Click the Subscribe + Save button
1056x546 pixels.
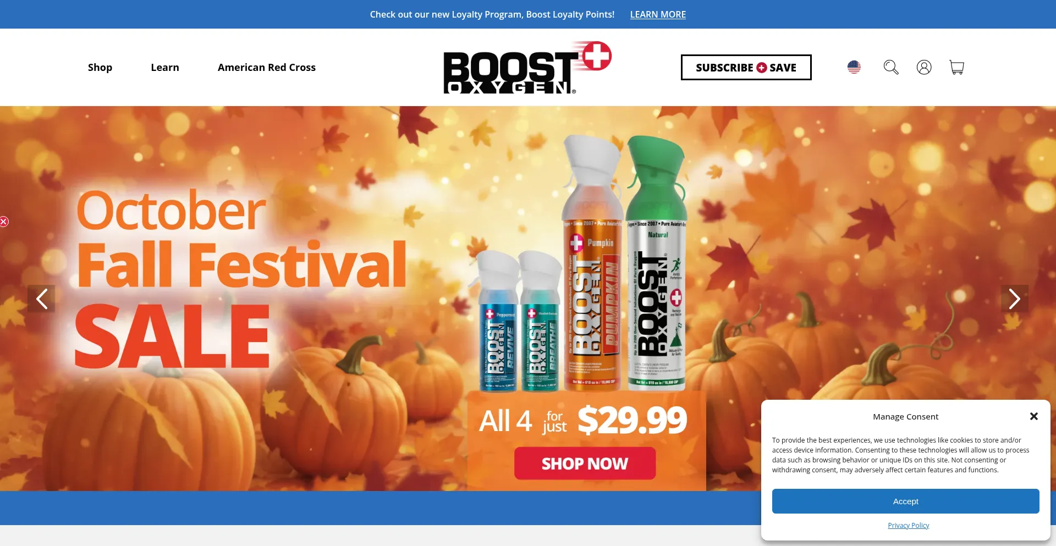746,67
